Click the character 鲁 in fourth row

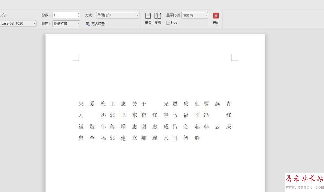click(81, 138)
